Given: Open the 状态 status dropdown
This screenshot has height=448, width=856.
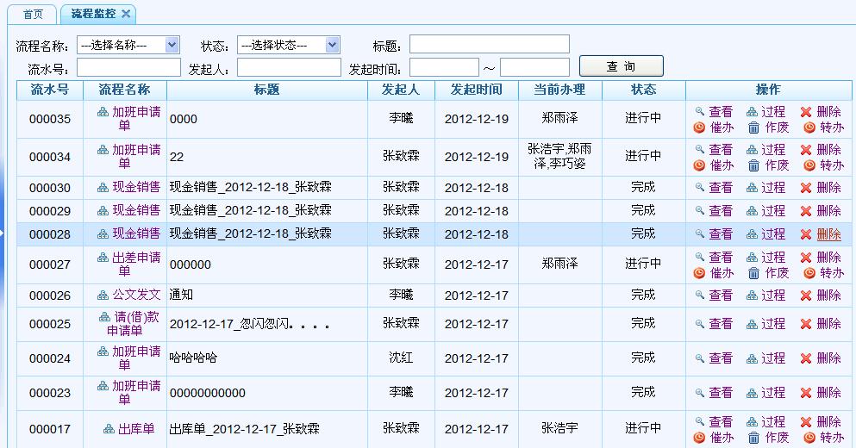Looking at the screenshot, I should click(288, 45).
